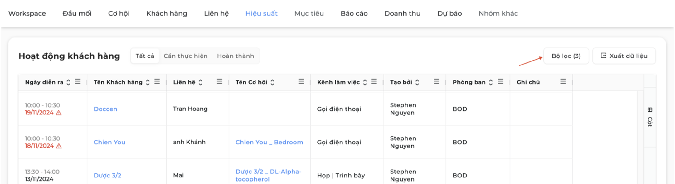
Task: Open customer link Doccen
Action: [x=105, y=109]
